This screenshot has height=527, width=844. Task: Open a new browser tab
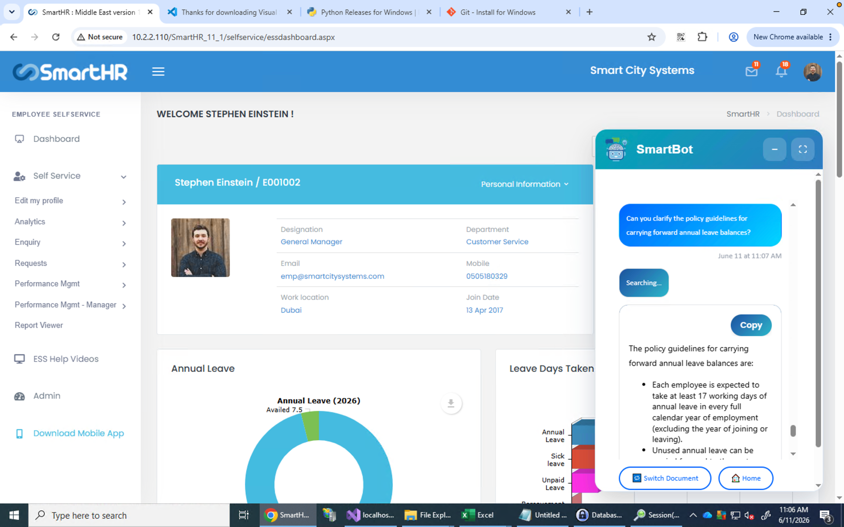(x=589, y=12)
